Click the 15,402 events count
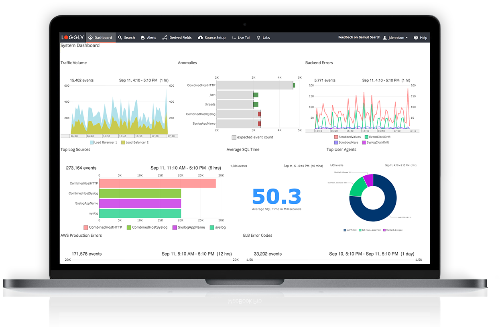This screenshot has width=502, height=327. click(82, 80)
